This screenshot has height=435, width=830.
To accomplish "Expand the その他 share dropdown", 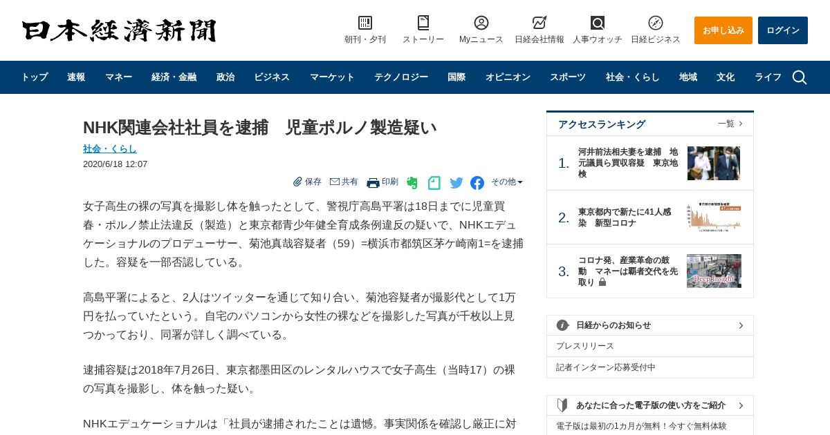I will click(507, 182).
